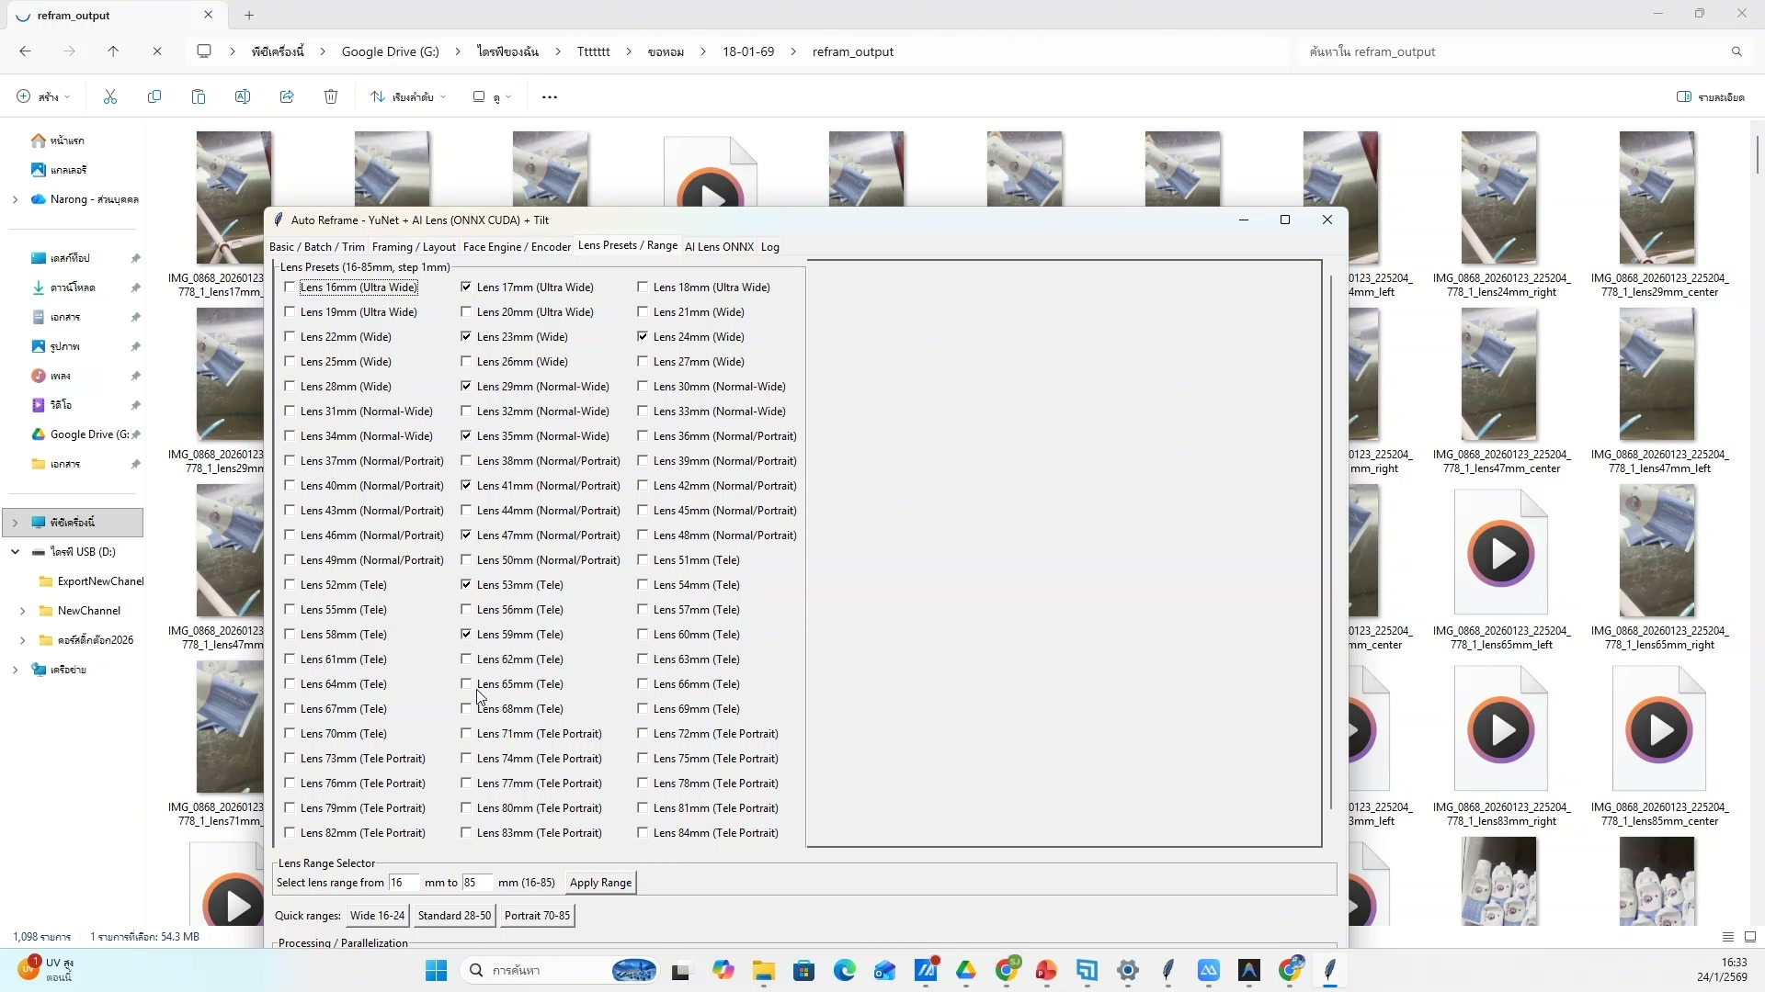The image size is (1765, 992).
Task: Open Microsoft Edge from the taskbar
Action: 844,971
